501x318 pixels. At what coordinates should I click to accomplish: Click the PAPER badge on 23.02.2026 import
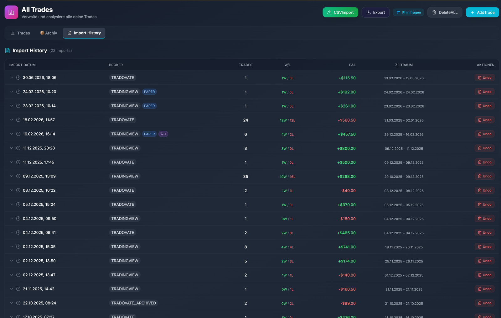pyautogui.click(x=149, y=106)
